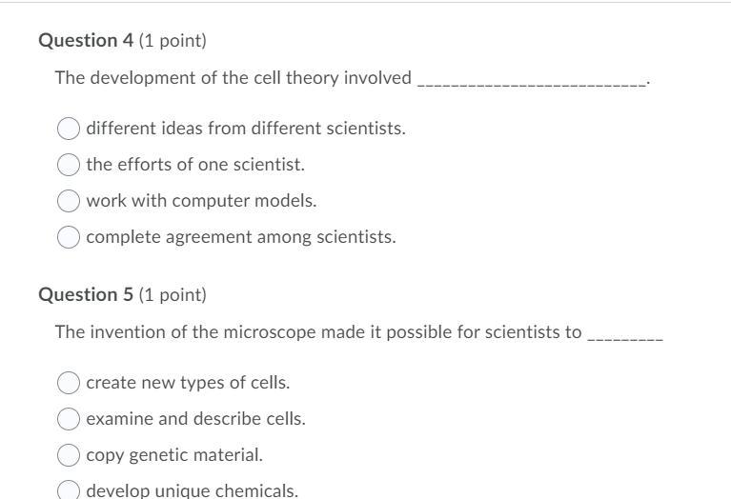Click the 'Question 4' heading
The height and width of the screenshot is (499, 731).
click(86, 40)
